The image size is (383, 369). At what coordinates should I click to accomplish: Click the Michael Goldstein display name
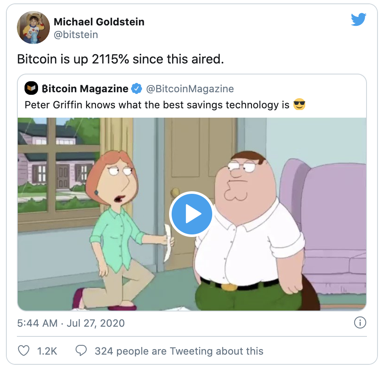(99, 22)
